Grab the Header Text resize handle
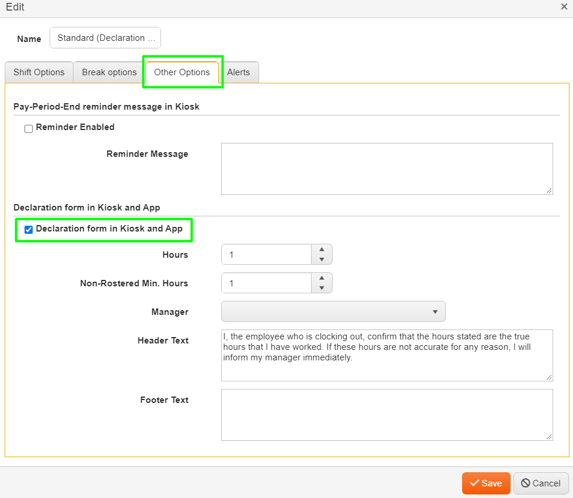Image resolution: width=573 pixels, height=498 pixels. [x=549, y=377]
